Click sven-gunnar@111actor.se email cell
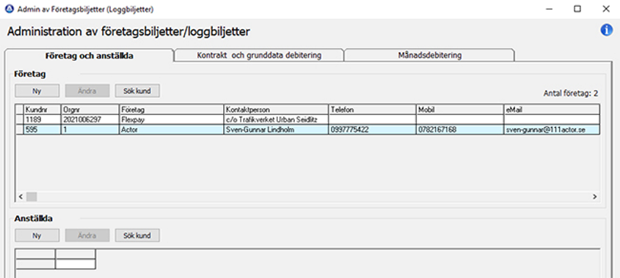620x278 pixels. [552, 129]
